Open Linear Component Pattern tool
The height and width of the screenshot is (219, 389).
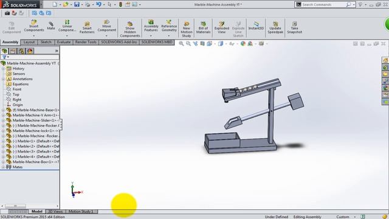tap(67, 26)
